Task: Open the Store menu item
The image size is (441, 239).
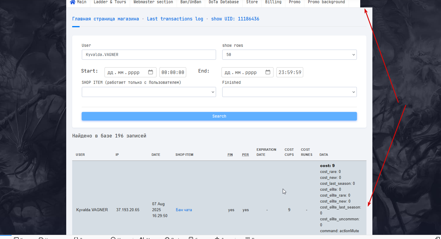Action: click(252, 2)
